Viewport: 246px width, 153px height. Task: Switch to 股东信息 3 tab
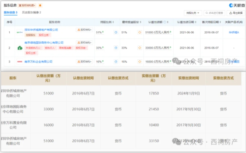[x=10, y=12]
